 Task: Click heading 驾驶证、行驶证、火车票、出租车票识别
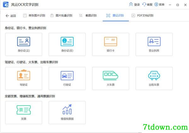tap(31, 62)
